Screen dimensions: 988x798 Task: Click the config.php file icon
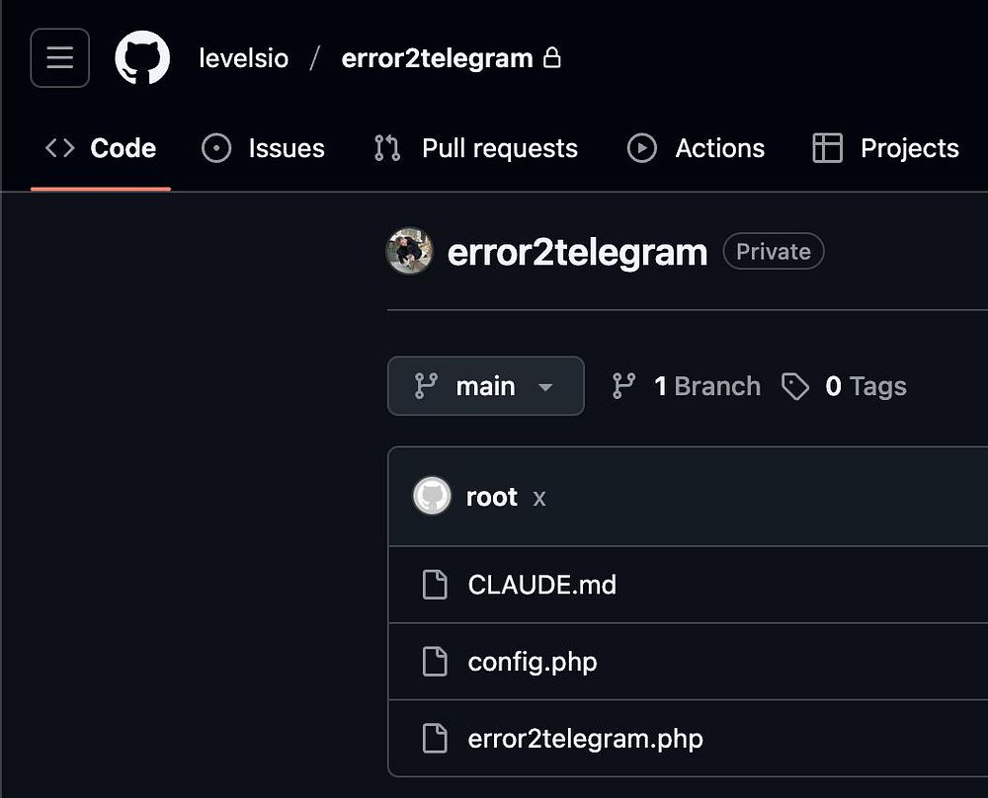435,662
